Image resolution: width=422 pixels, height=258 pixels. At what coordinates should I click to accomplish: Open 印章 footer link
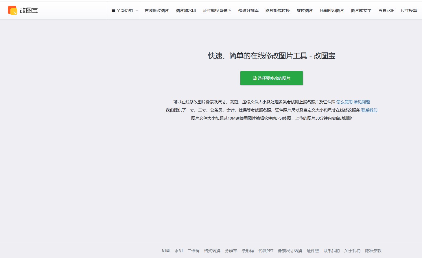[166, 251]
